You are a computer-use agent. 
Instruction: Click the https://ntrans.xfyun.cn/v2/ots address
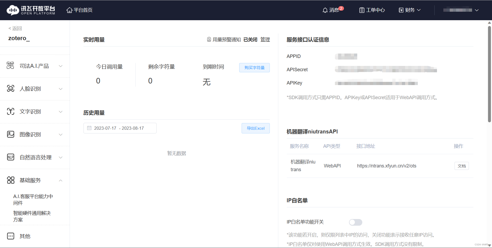pyautogui.click(x=386, y=166)
